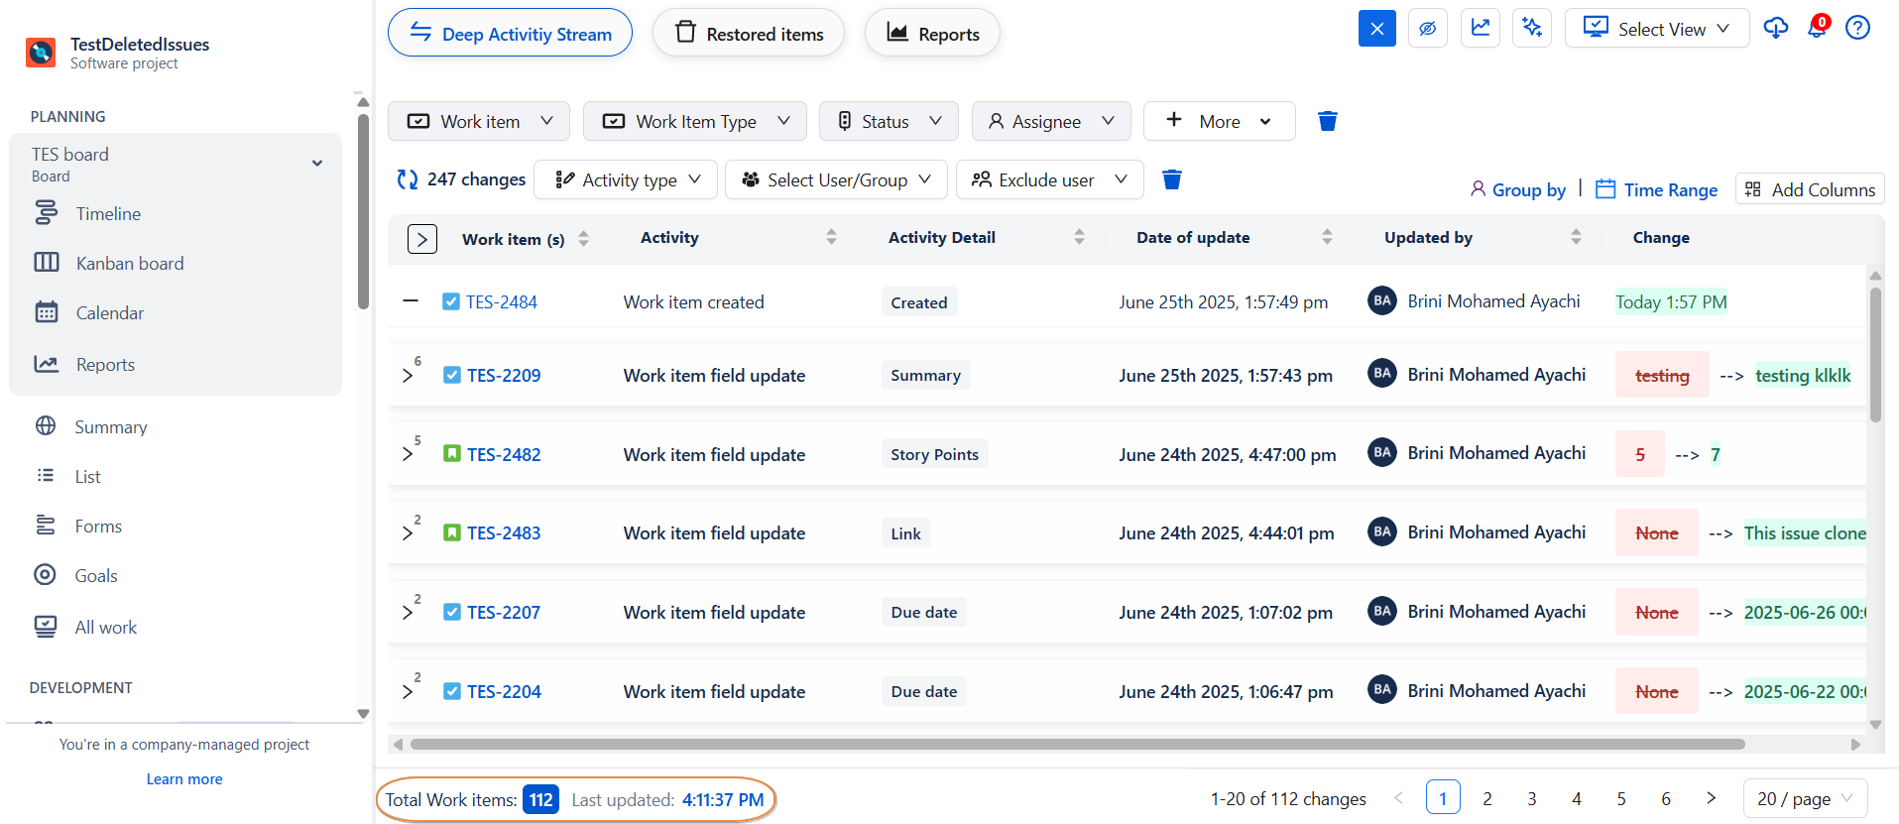Screen dimensions: 1899x824
Task: Open the Activity type dropdown
Action: click(x=626, y=179)
